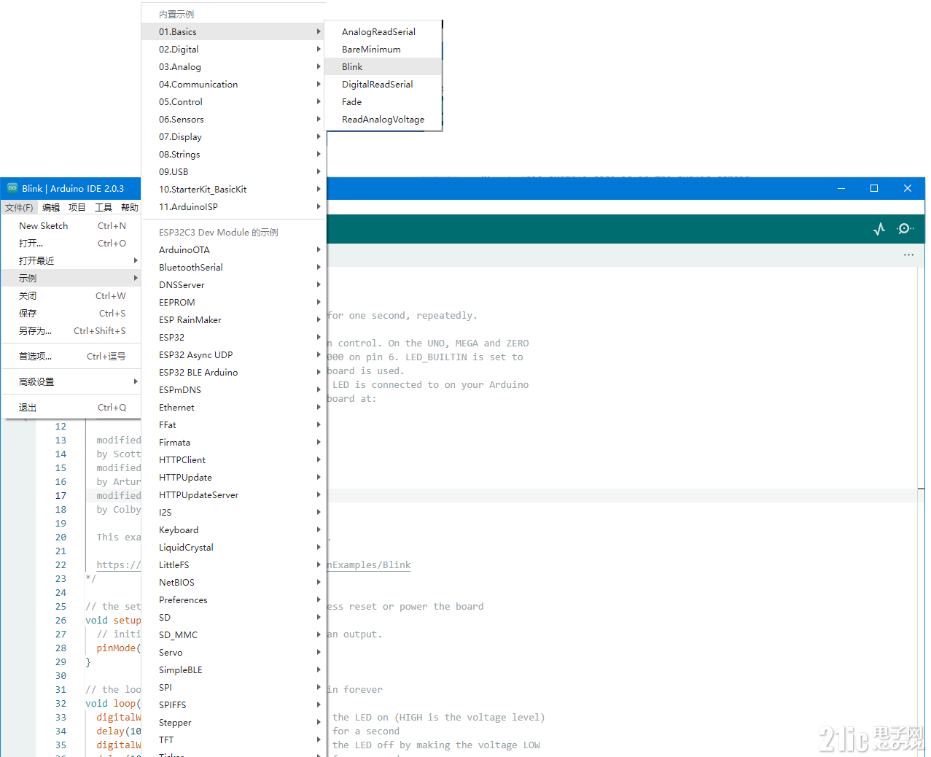Choose New Sketch from file menu
Screen dimensions: 931x757
[71, 226]
